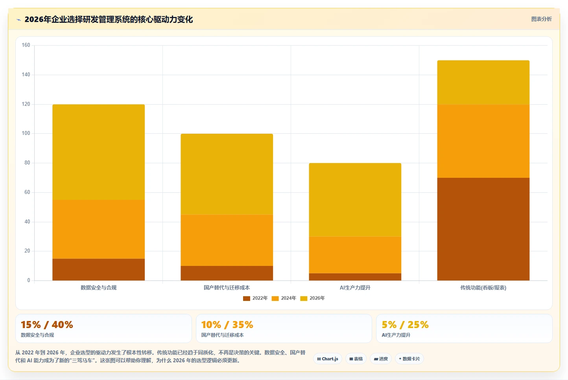This screenshot has width=568, height=380.
Task: Click the 数据卡片 tag pill
Action: pos(409,359)
